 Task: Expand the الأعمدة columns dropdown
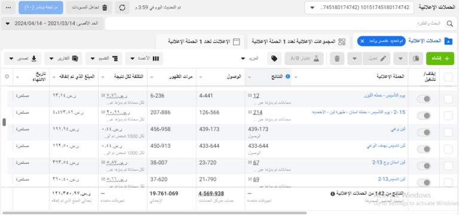click(143, 58)
